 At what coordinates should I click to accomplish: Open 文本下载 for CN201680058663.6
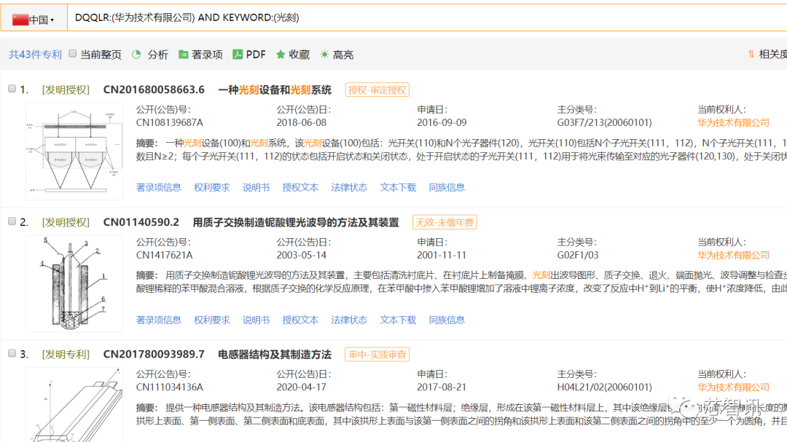coord(398,188)
